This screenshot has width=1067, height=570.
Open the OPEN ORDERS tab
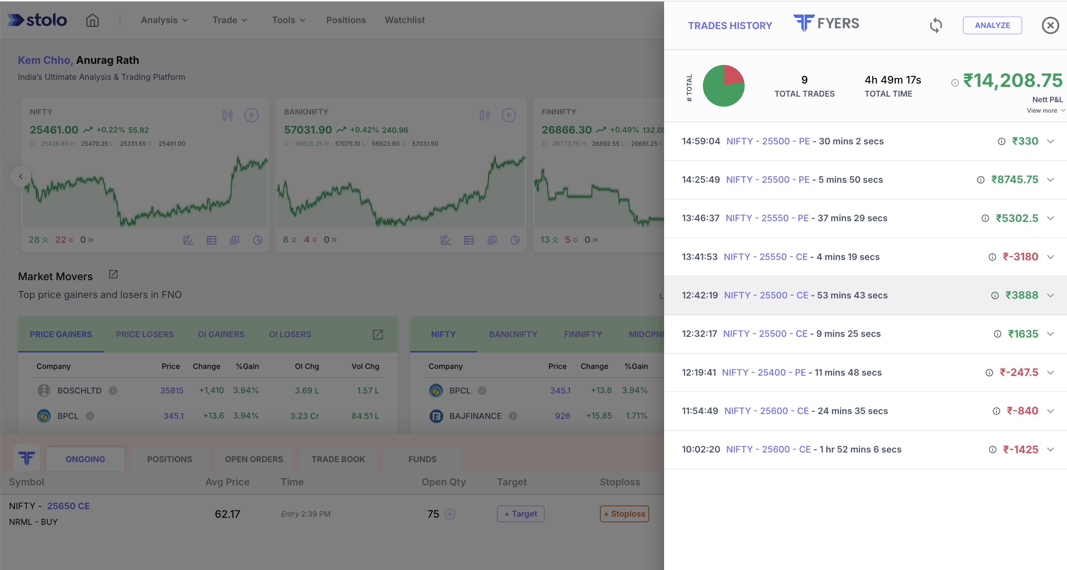point(254,459)
